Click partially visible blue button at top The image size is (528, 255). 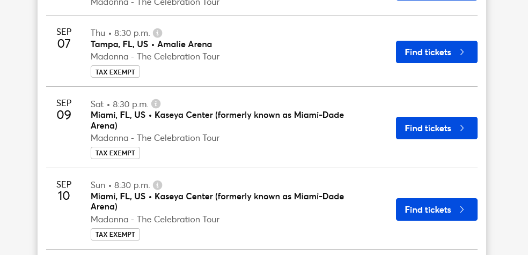coord(436,1)
